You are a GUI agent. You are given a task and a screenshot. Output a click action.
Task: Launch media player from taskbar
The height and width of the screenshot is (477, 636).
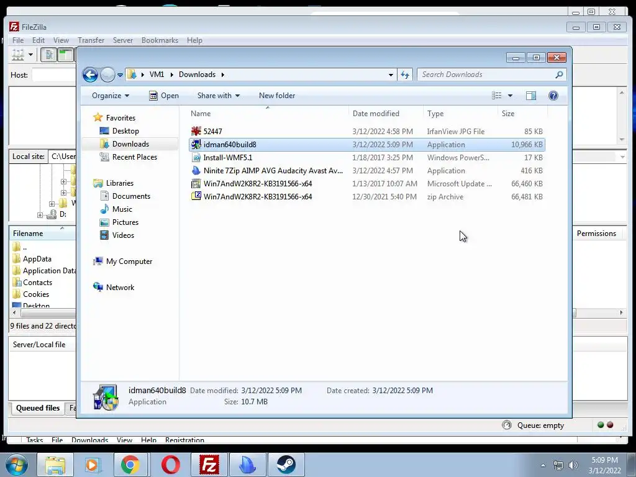(92, 465)
